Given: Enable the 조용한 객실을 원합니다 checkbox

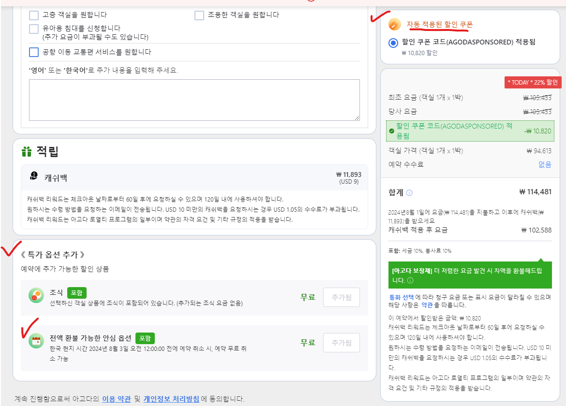Looking at the screenshot, I should (x=199, y=15).
